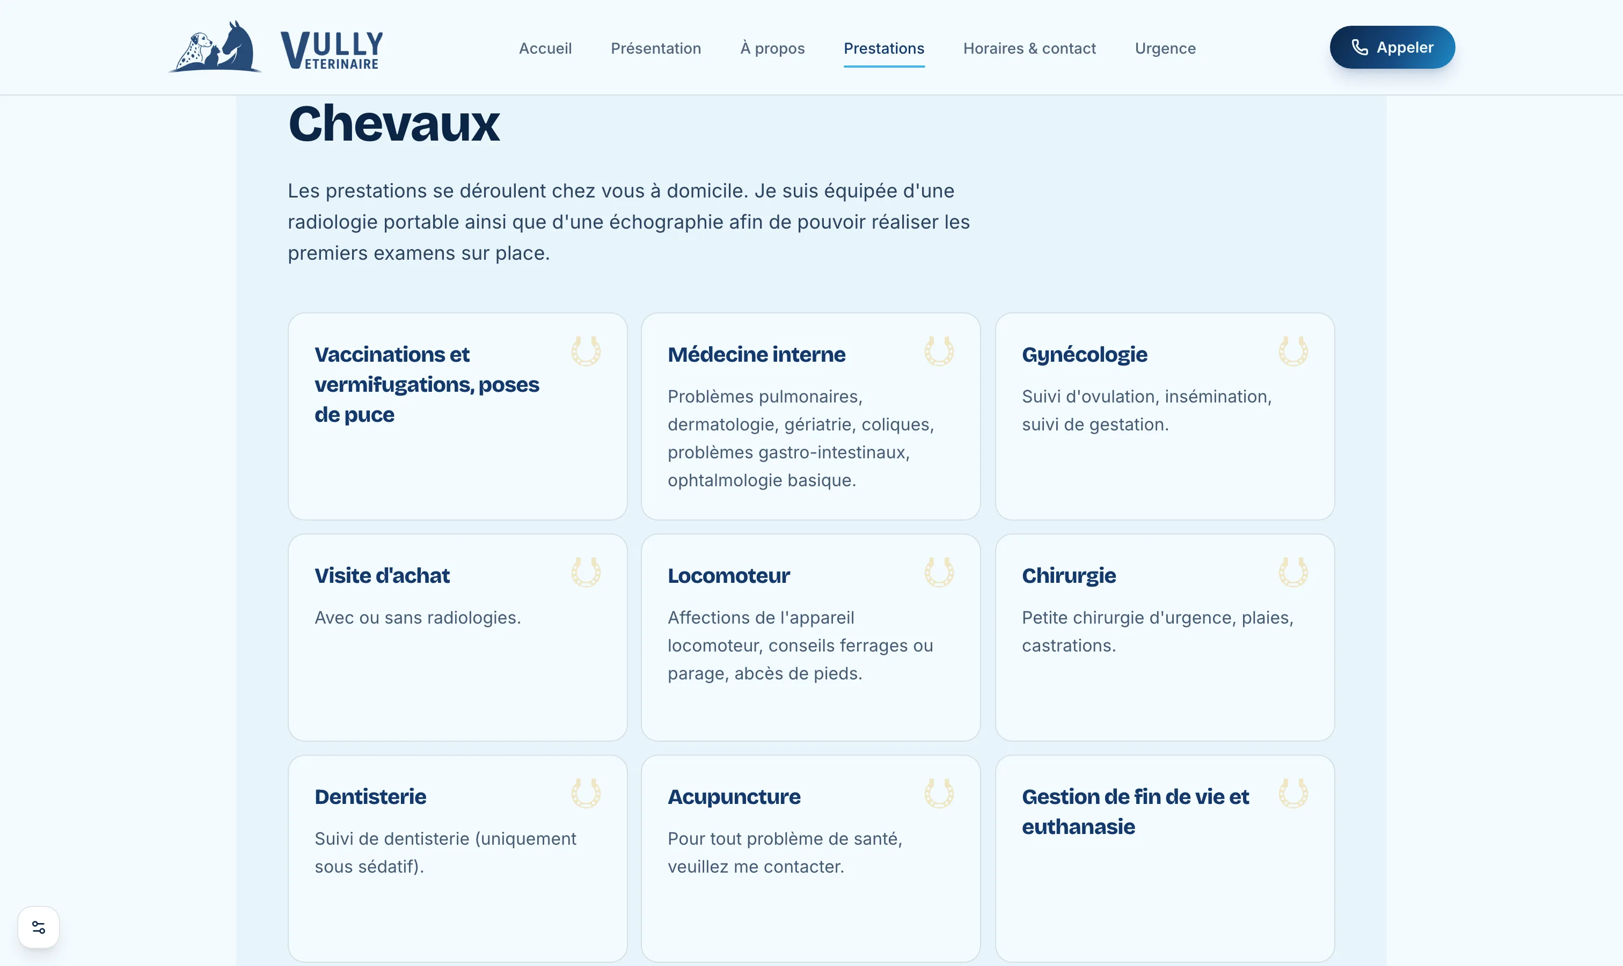
Task: Click horseshoe icon on Visite d'achat card
Action: (x=586, y=572)
